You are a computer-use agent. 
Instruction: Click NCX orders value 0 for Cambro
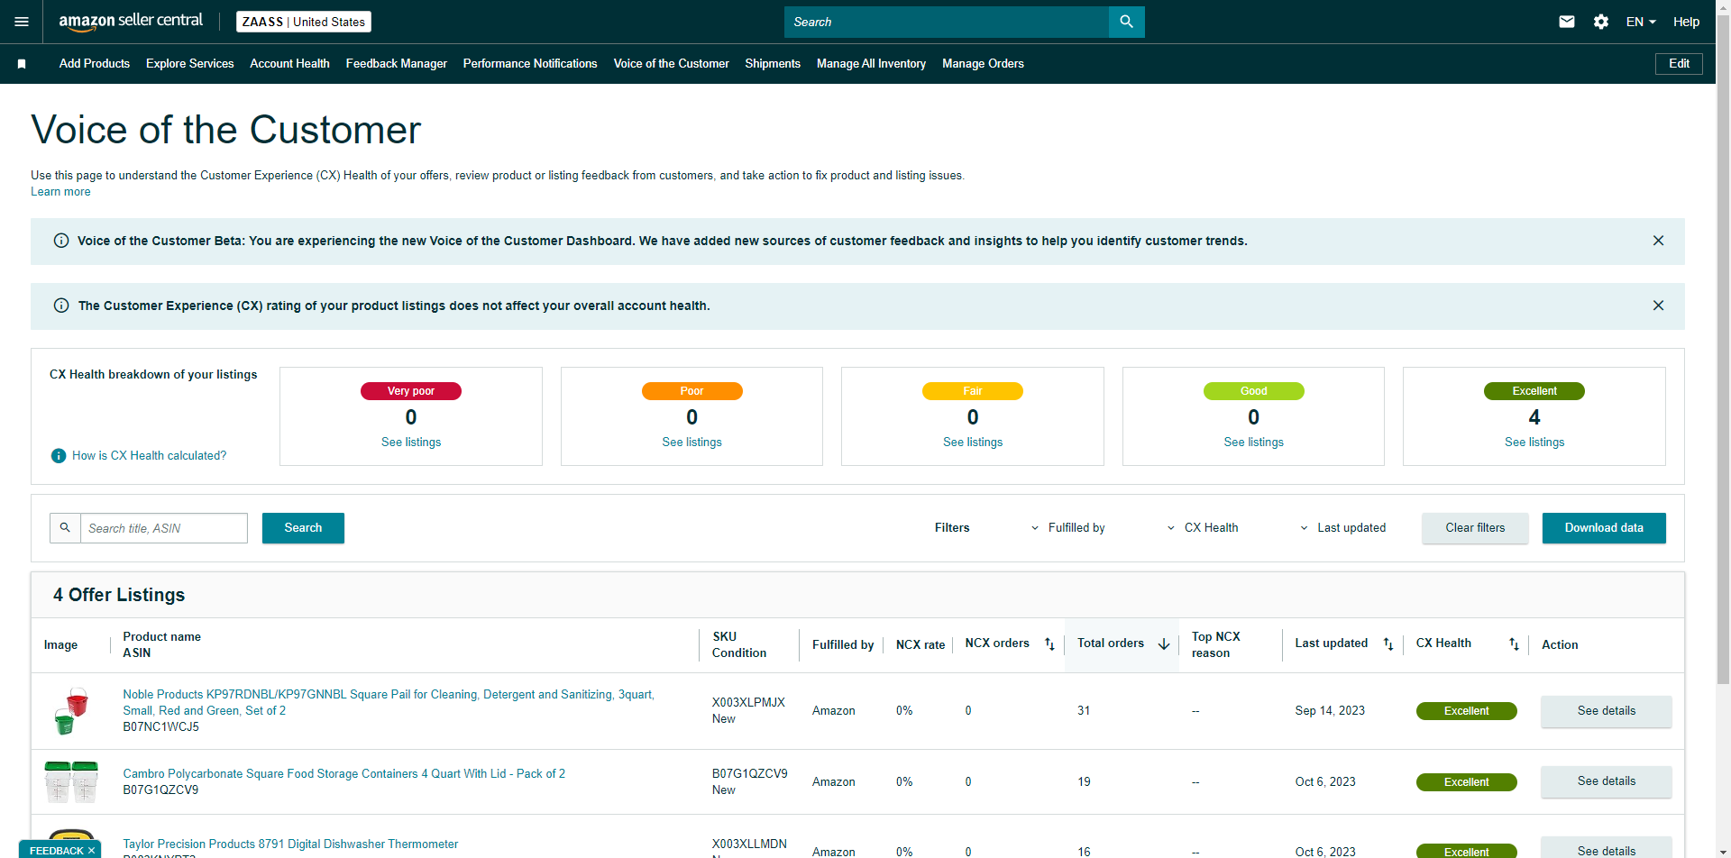click(968, 782)
